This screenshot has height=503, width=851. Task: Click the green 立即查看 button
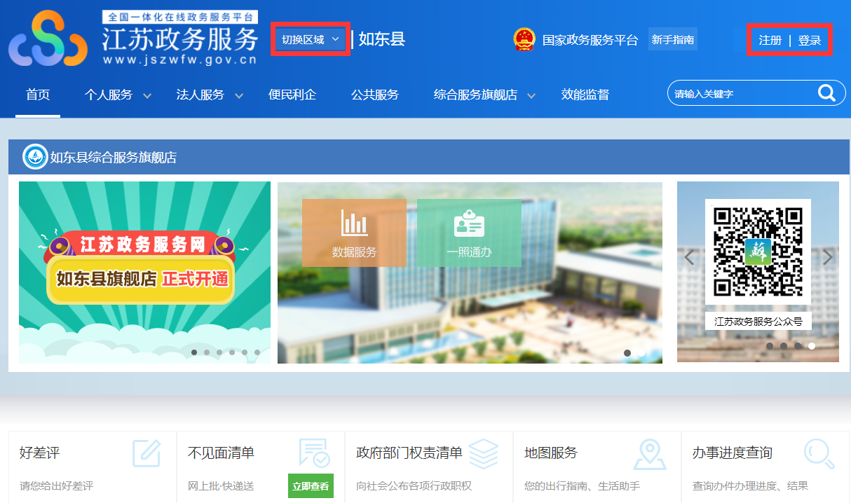[311, 485]
